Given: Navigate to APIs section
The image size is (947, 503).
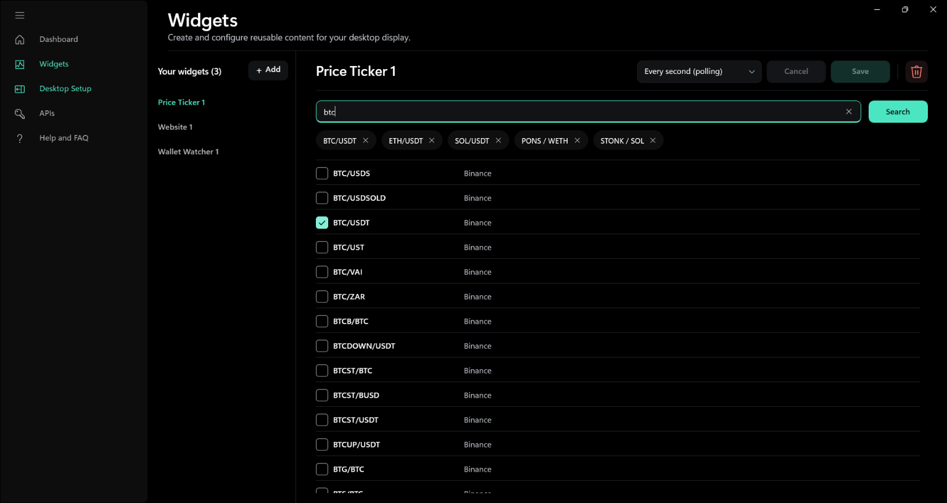Looking at the screenshot, I should pyautogui.click(x=47, y=113).
